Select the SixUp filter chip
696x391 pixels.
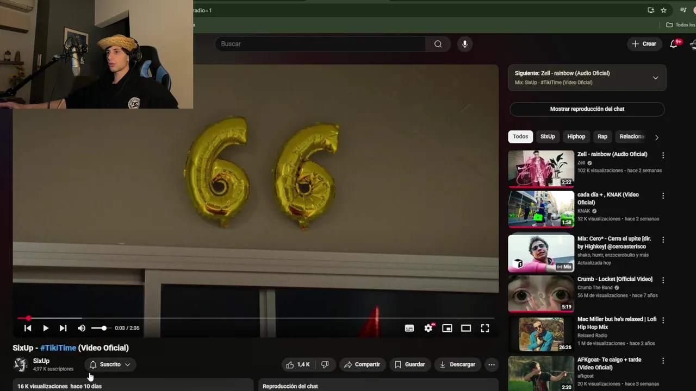[x=548, y=137]
